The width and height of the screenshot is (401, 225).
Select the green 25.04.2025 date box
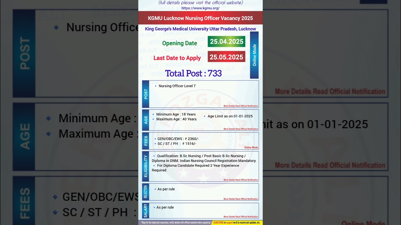[x=227, y=42]
